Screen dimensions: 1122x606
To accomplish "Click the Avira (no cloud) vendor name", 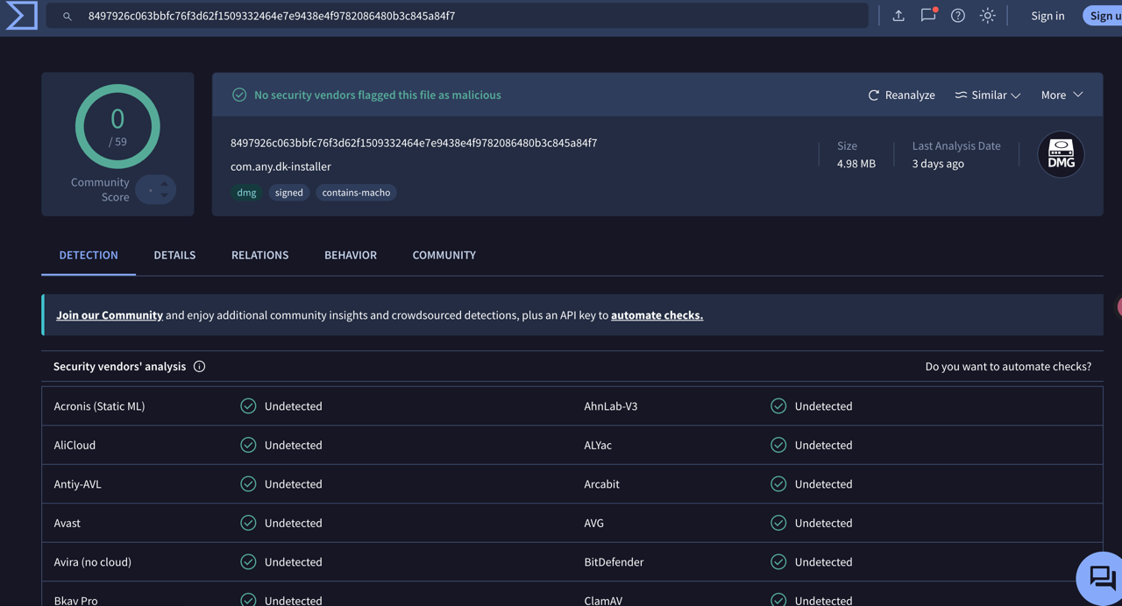I will pos(92,562).
